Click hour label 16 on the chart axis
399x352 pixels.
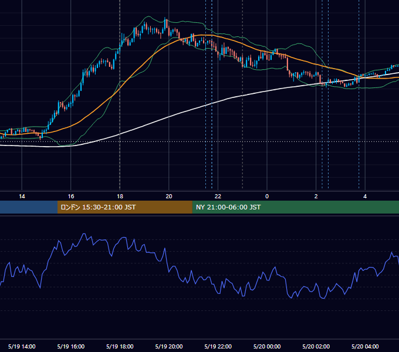pyautogui.click(x=71, y=197)
